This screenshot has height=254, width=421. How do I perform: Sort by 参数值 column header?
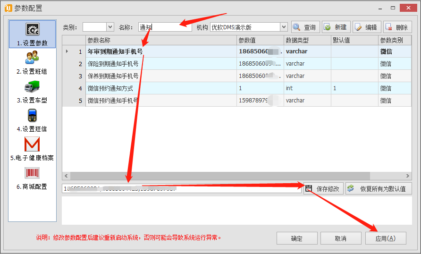point(260,40)
